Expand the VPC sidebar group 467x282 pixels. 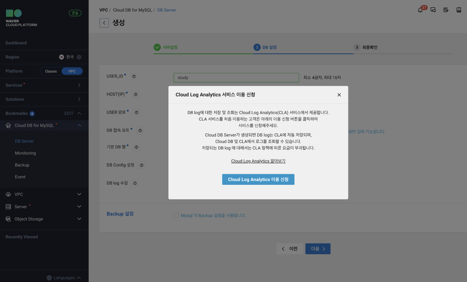[79, 194]
